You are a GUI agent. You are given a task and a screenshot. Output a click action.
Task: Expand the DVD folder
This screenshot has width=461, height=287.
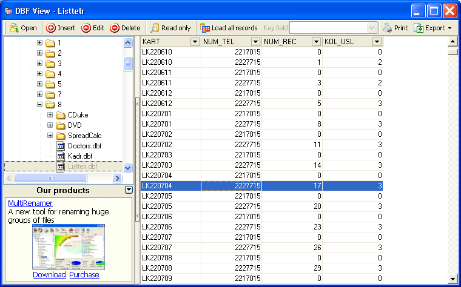[50, 125]
